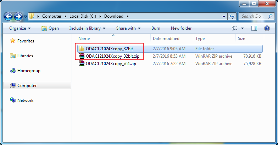The image size is (278, 145).
Task: Expand arrow after Local Disk (C:) breadcrumb
Action: tap(100, 16)
